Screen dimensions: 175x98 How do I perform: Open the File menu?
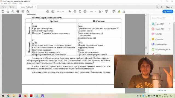pos(2,4)
